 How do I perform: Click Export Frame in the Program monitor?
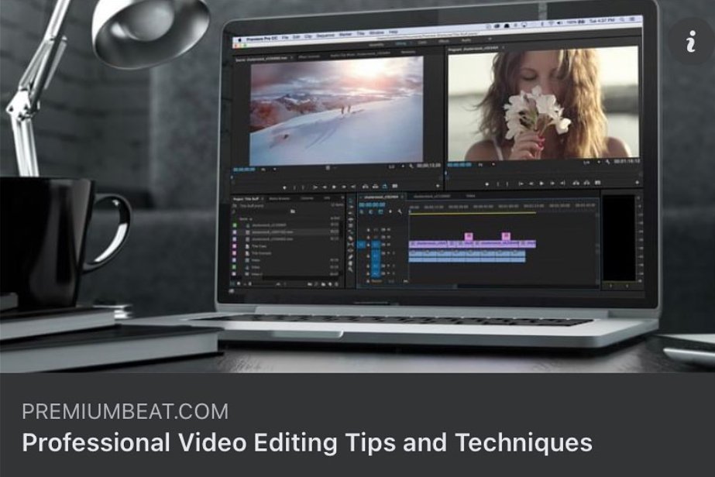pos(598,183)
